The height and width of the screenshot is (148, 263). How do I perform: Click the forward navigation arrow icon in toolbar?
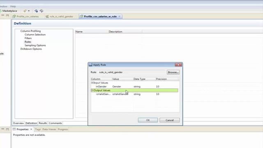[42, 11]
